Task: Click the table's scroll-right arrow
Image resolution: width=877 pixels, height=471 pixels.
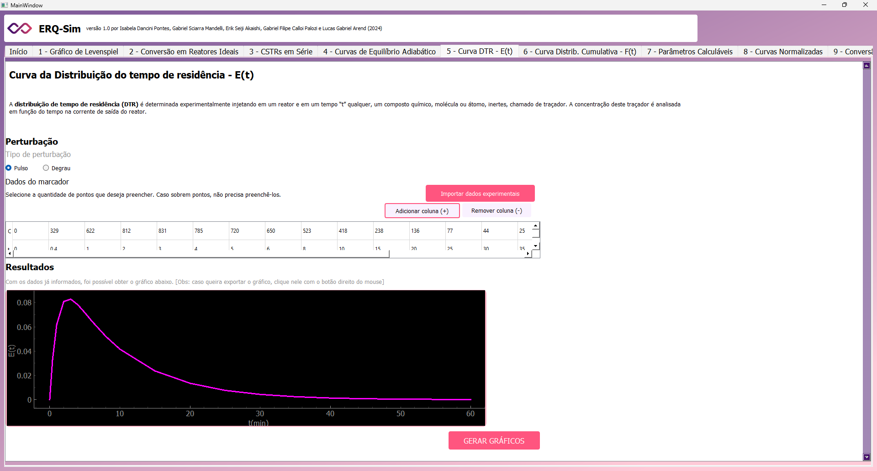Action: coord(528,254)
